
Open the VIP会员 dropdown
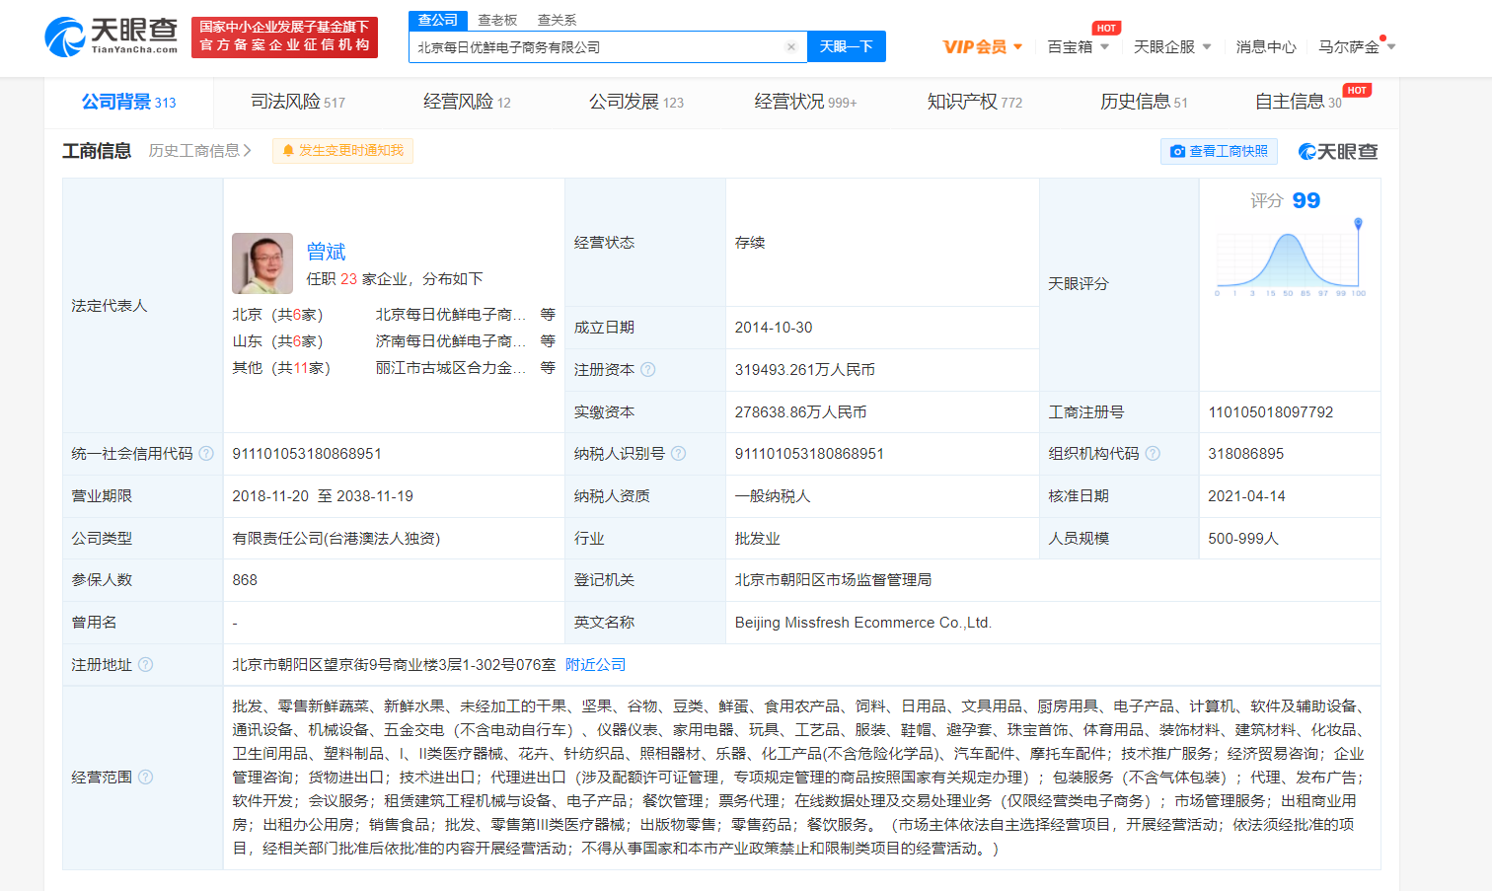click(x=982, y=46)
